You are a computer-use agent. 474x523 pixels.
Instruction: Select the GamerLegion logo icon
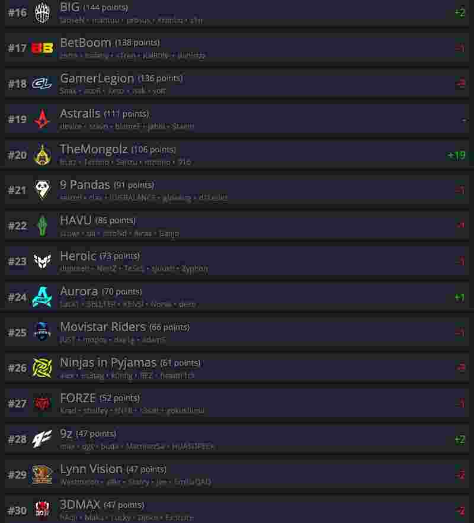coord(42,84)
